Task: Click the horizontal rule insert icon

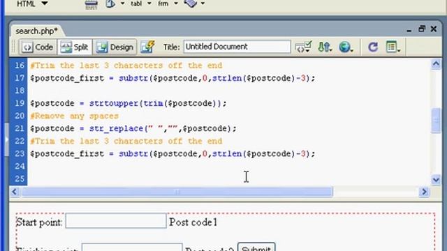Action: pyautogui.click(x=91, y=4)
